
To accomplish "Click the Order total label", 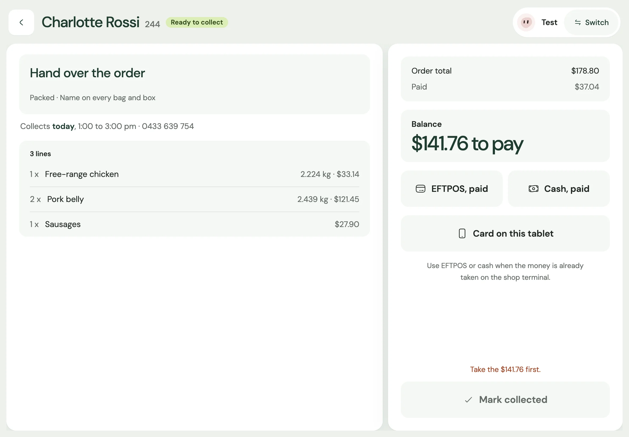I will tap(431, 71).
